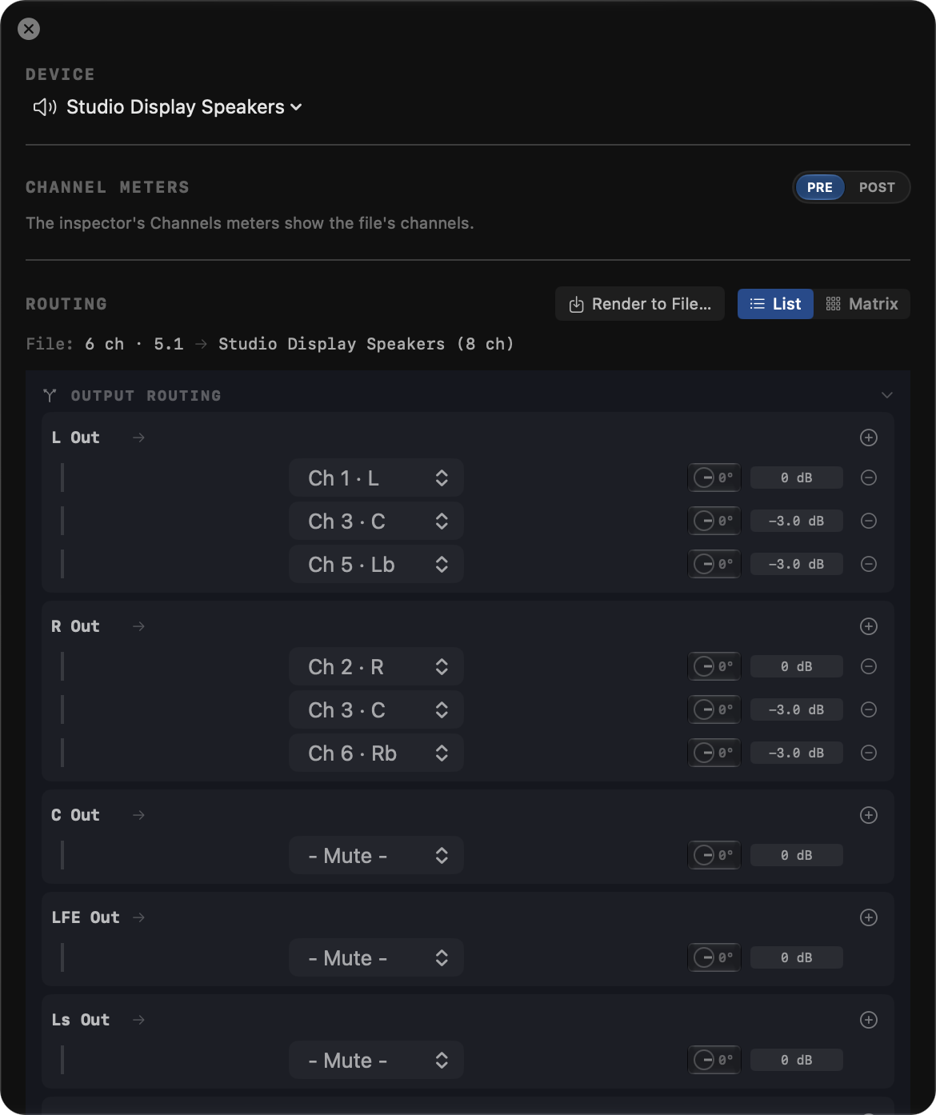This screenshot has height=1115, width=936.
Task: Open LFE Out's Mute source dropdown
Action: click(x=376, y=958)
